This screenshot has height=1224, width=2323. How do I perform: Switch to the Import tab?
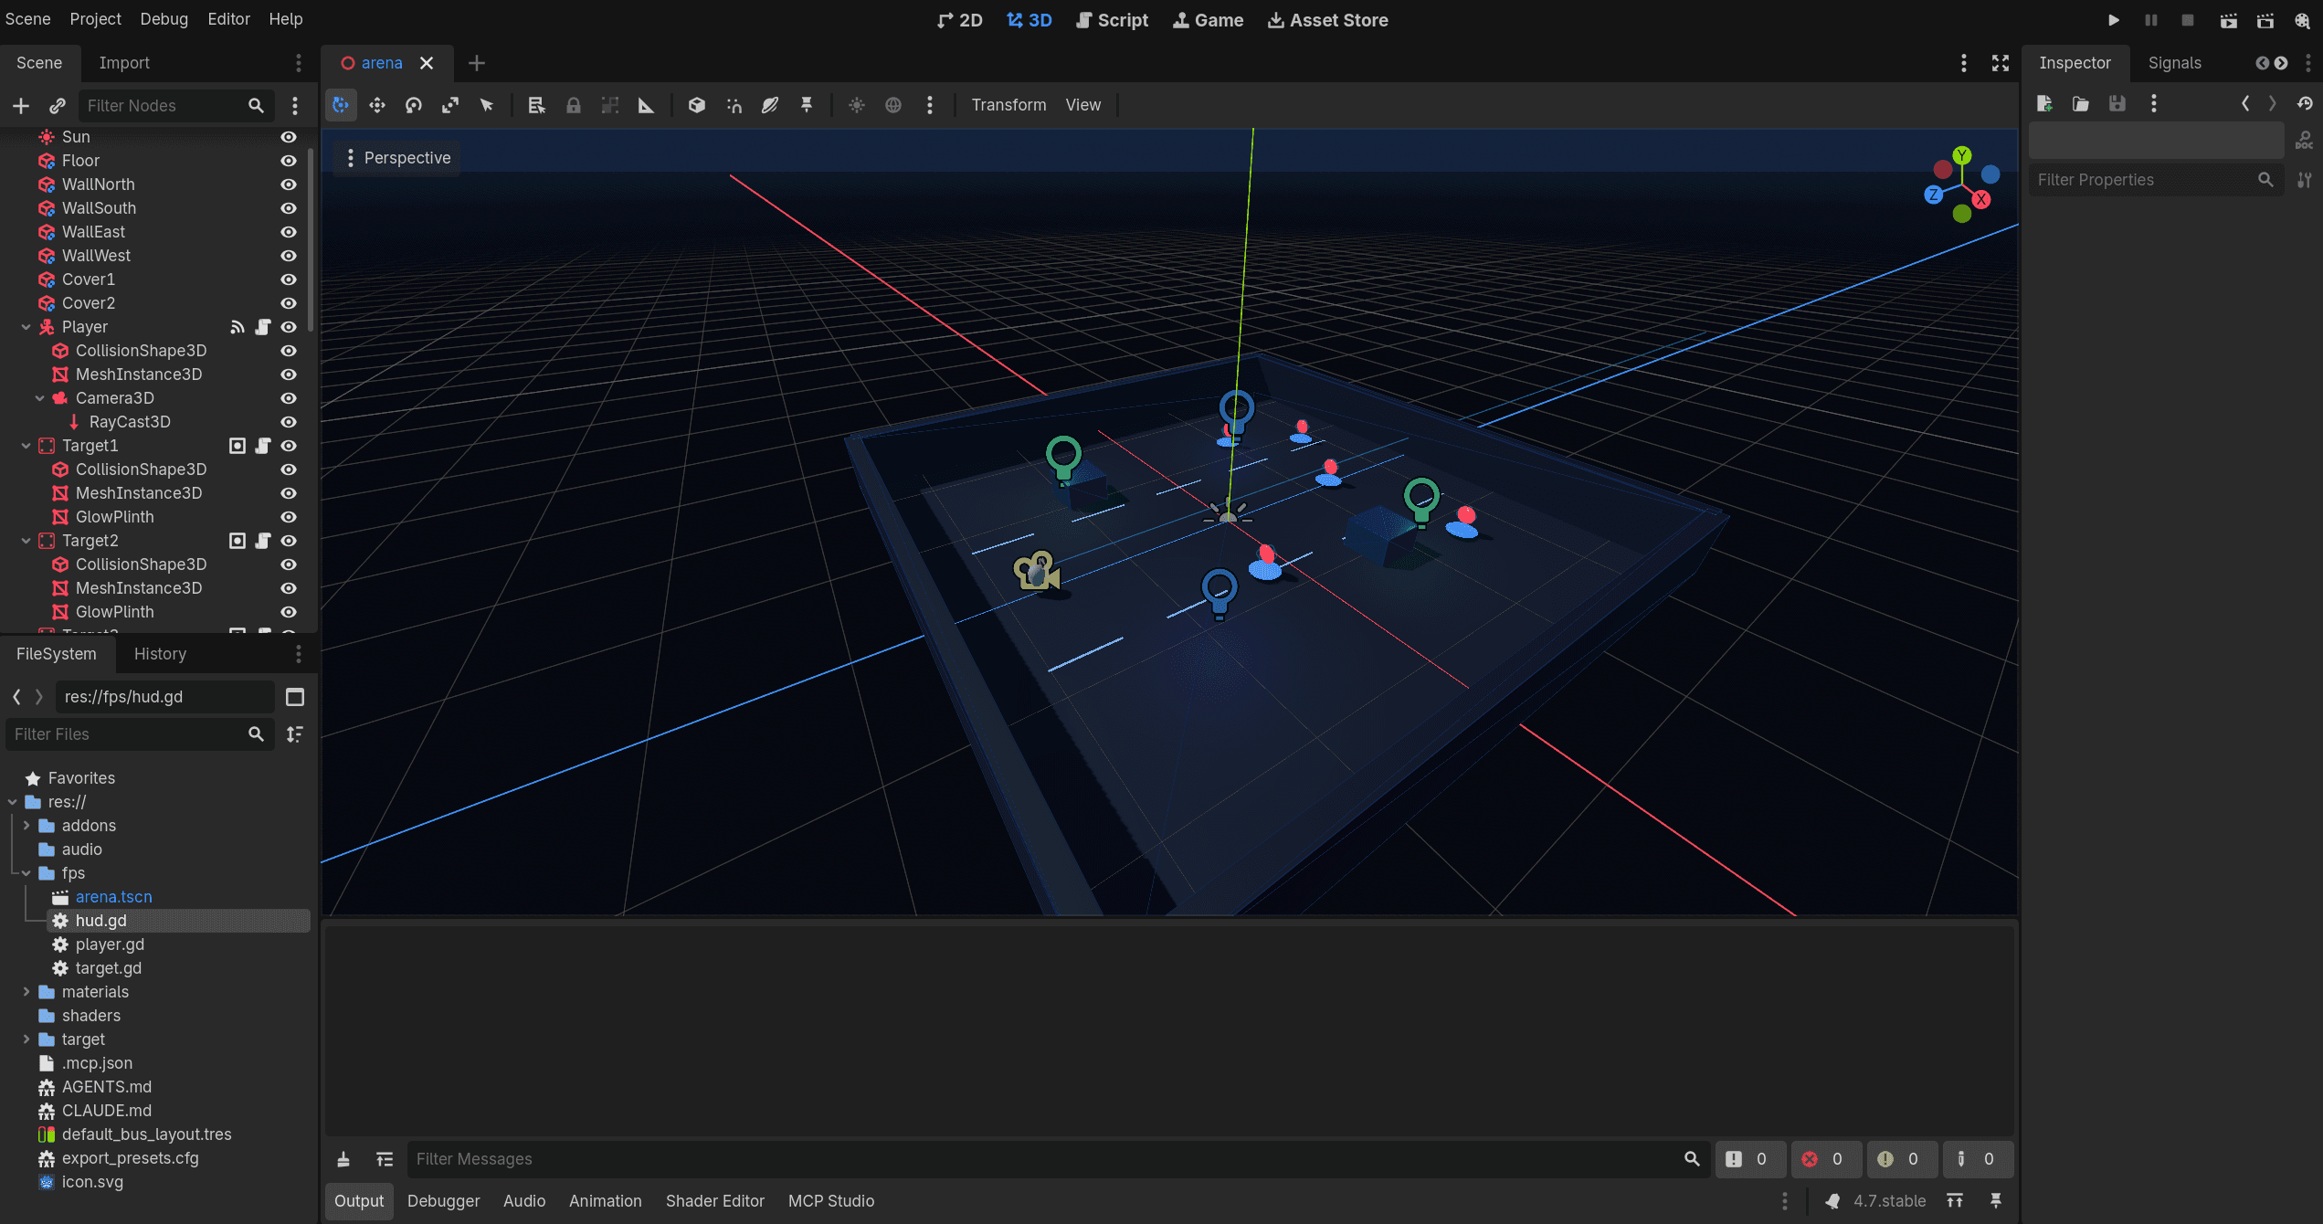coord(124,63)
